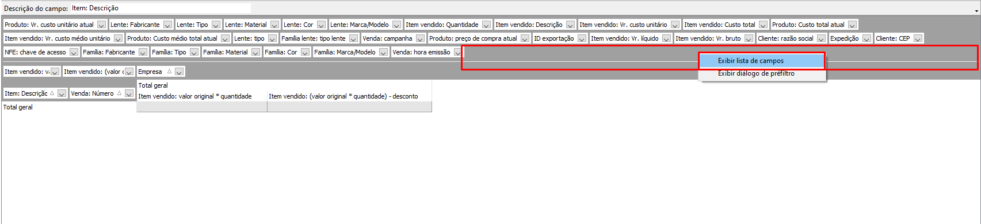Open 'Família: Fabricante' filter arrow
This screenshot has width=981, height=224.
click(x=143, y=52)
